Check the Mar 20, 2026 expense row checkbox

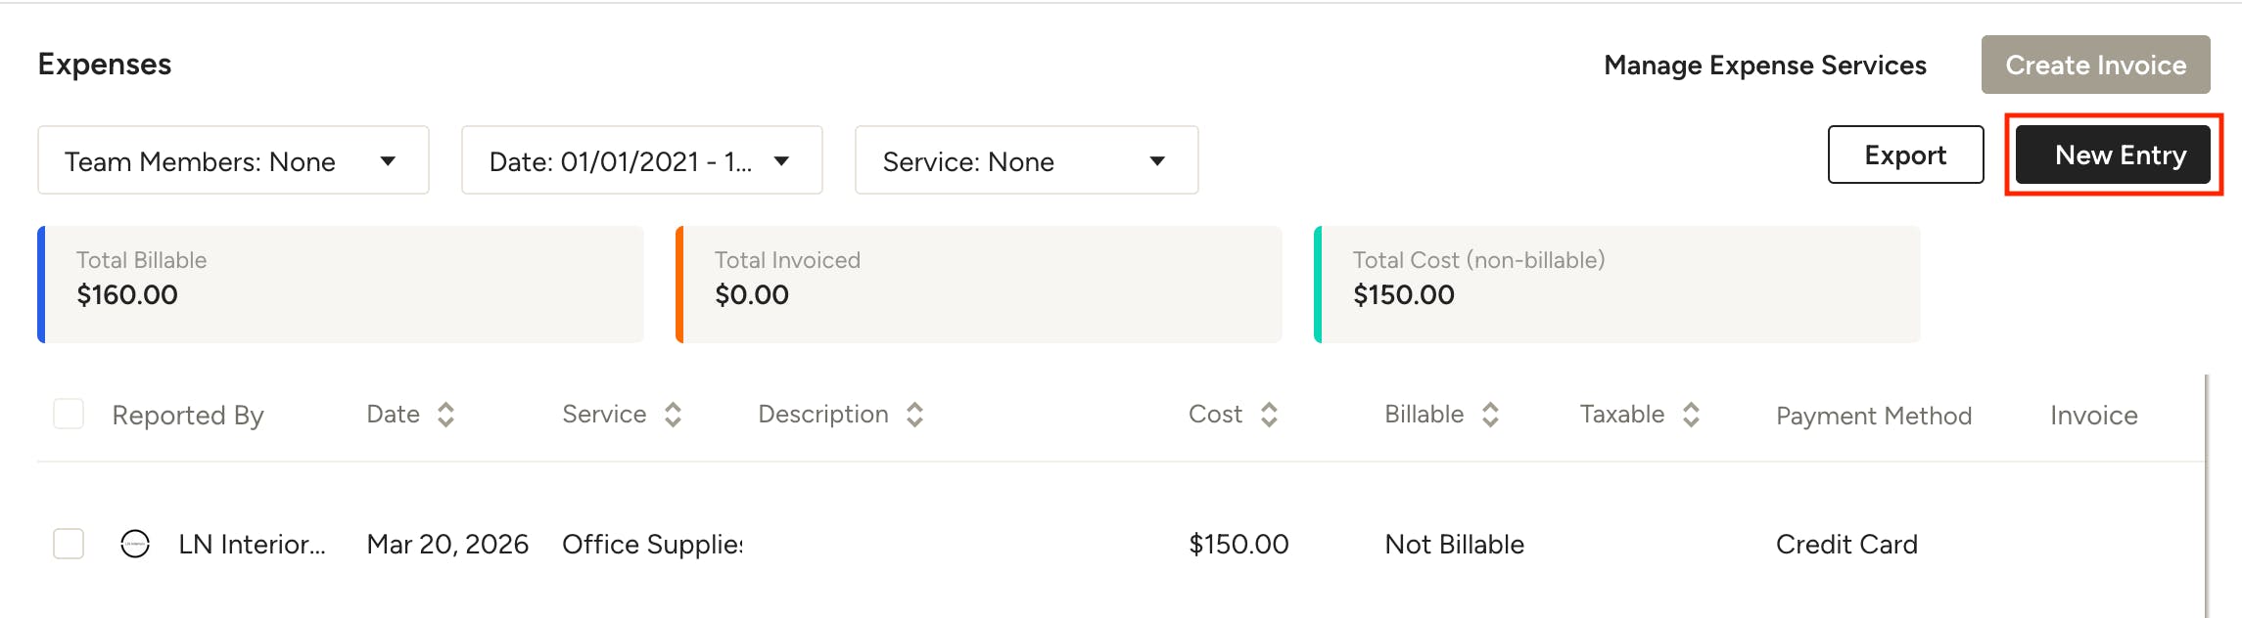point(69,544)
